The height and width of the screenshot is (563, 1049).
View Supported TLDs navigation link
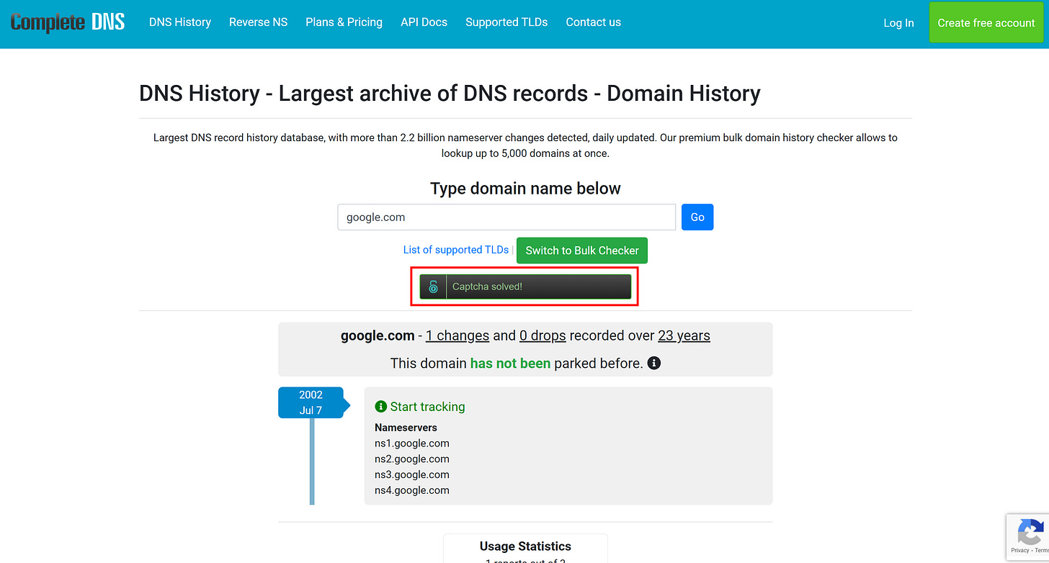pyautogui.click(x=506, y=22)
